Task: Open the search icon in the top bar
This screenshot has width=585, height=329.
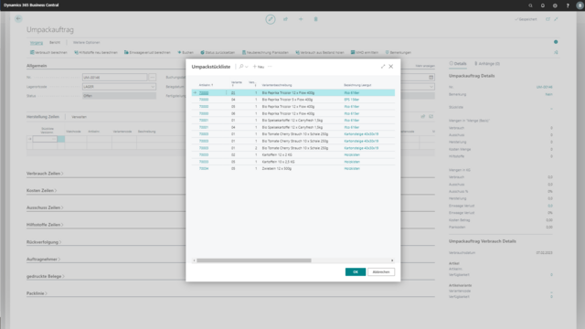Action: coord(530,5)
